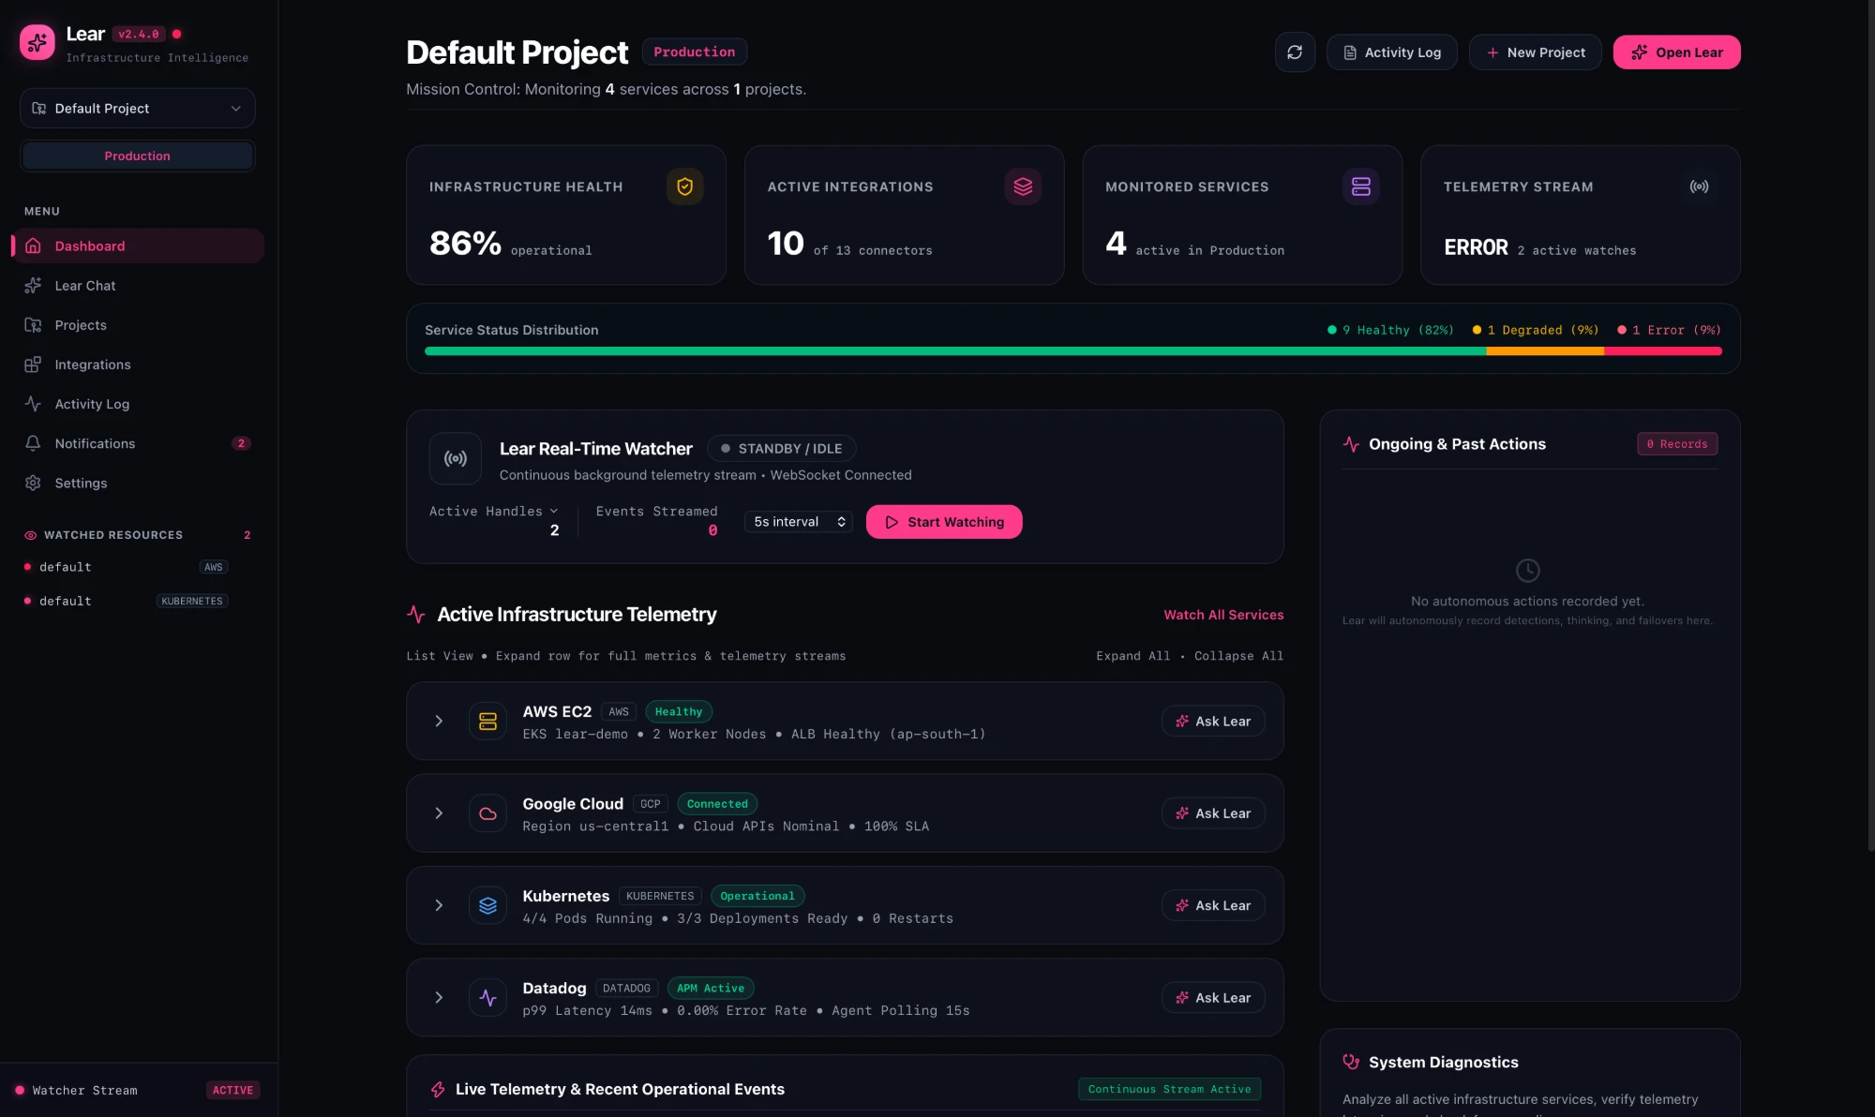The height and width of the screenshot is (1117, 1875).
Task: Select the default Kubernetes watched resource
Action: [x=127, y=601]
